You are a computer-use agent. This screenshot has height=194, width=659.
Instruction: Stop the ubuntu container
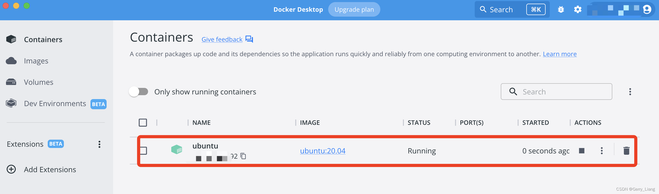582,151
